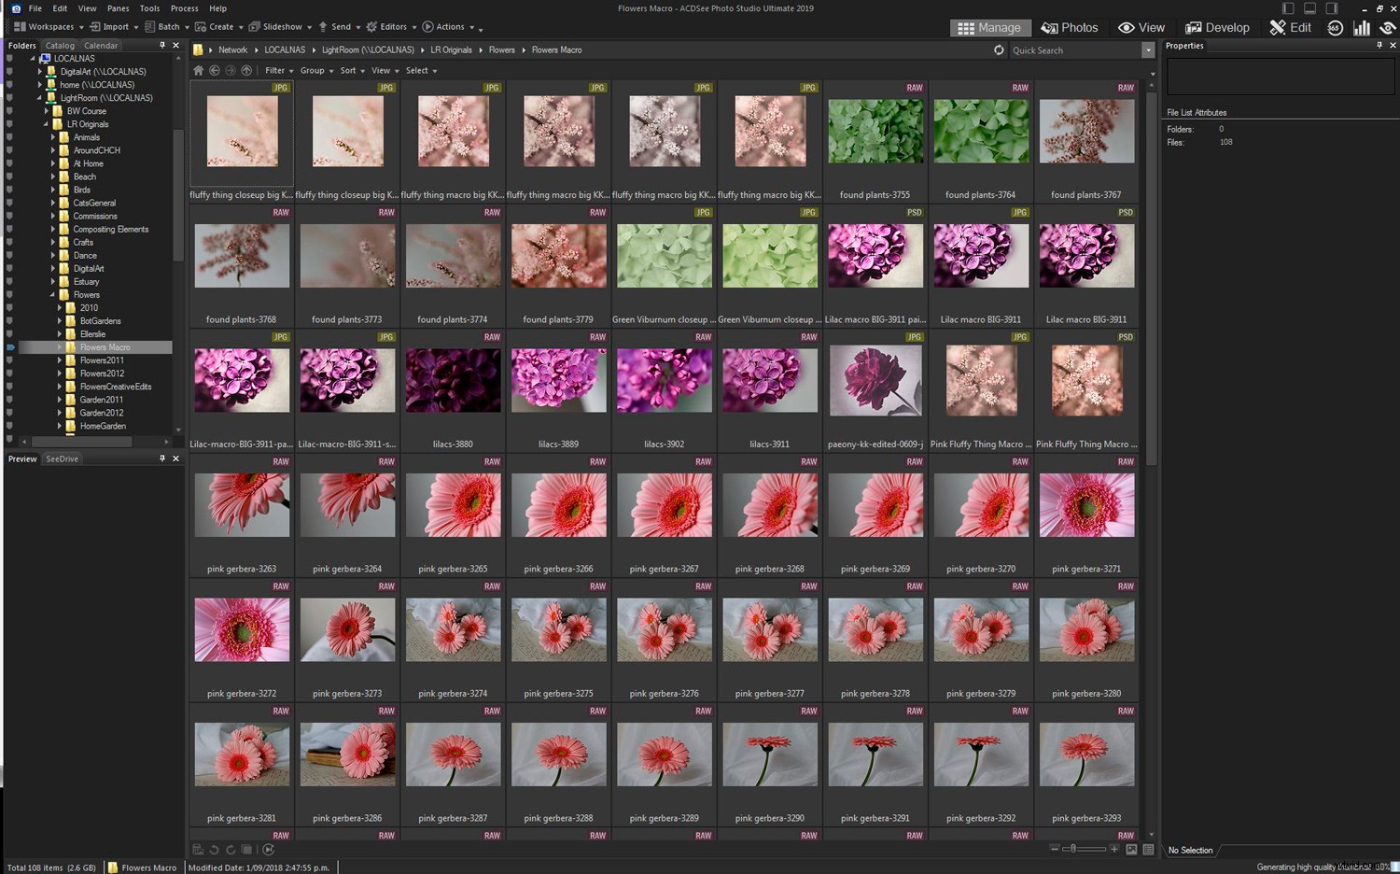Switch to the Photos mode
Screen dimensions: 1400x874
coord(1070,27)
